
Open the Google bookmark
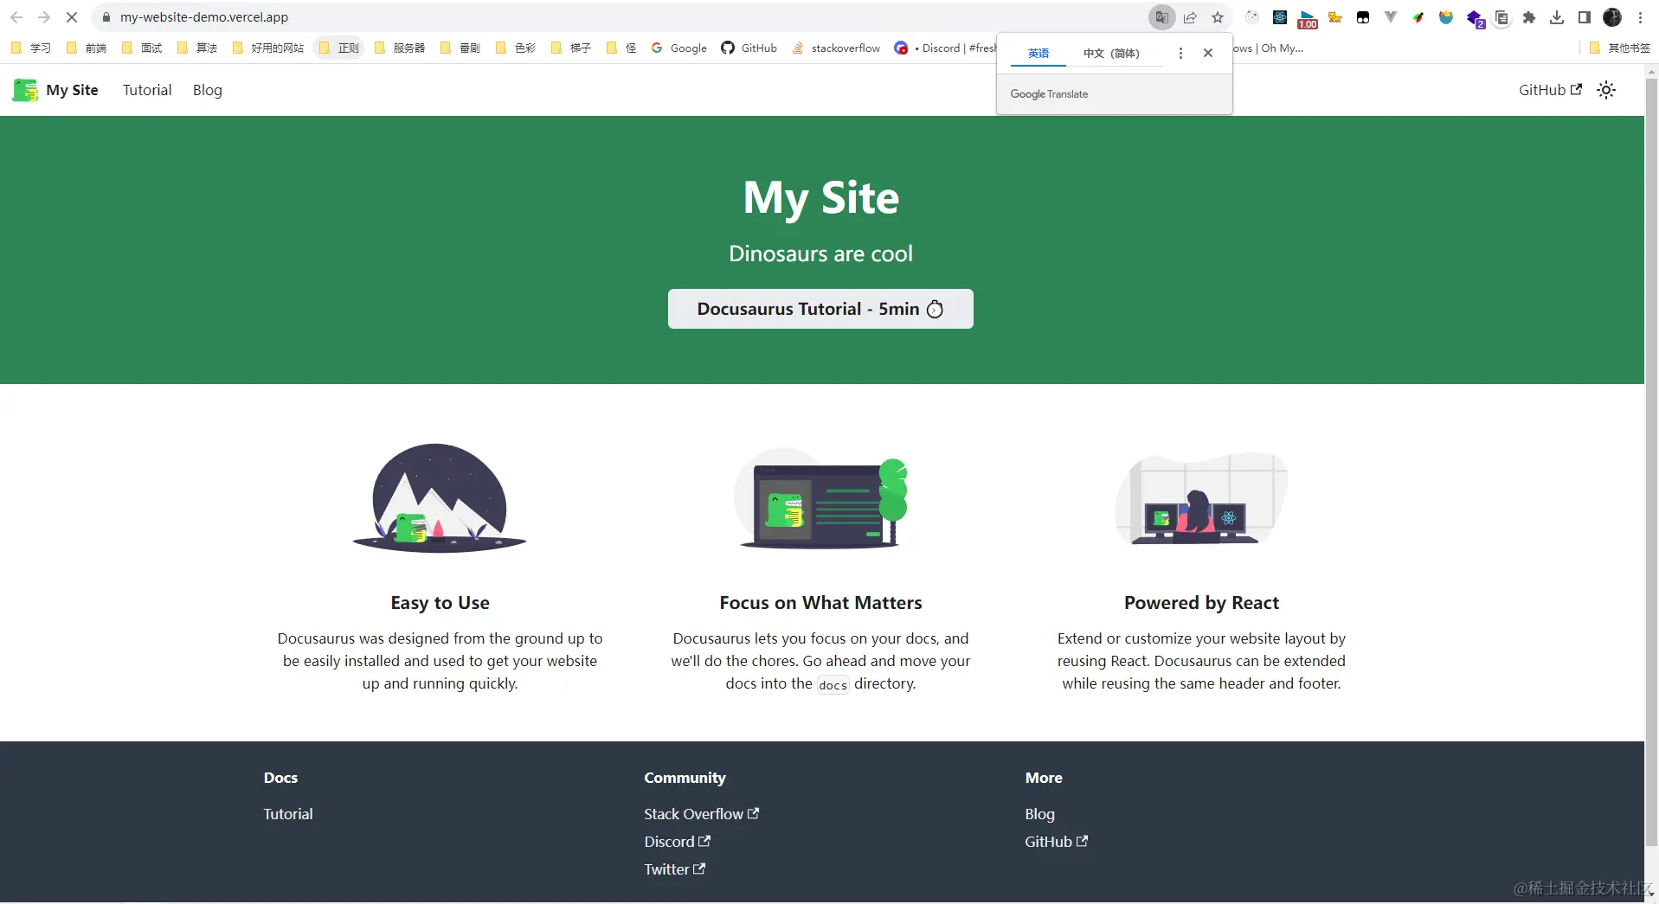(x=679, y=48)
